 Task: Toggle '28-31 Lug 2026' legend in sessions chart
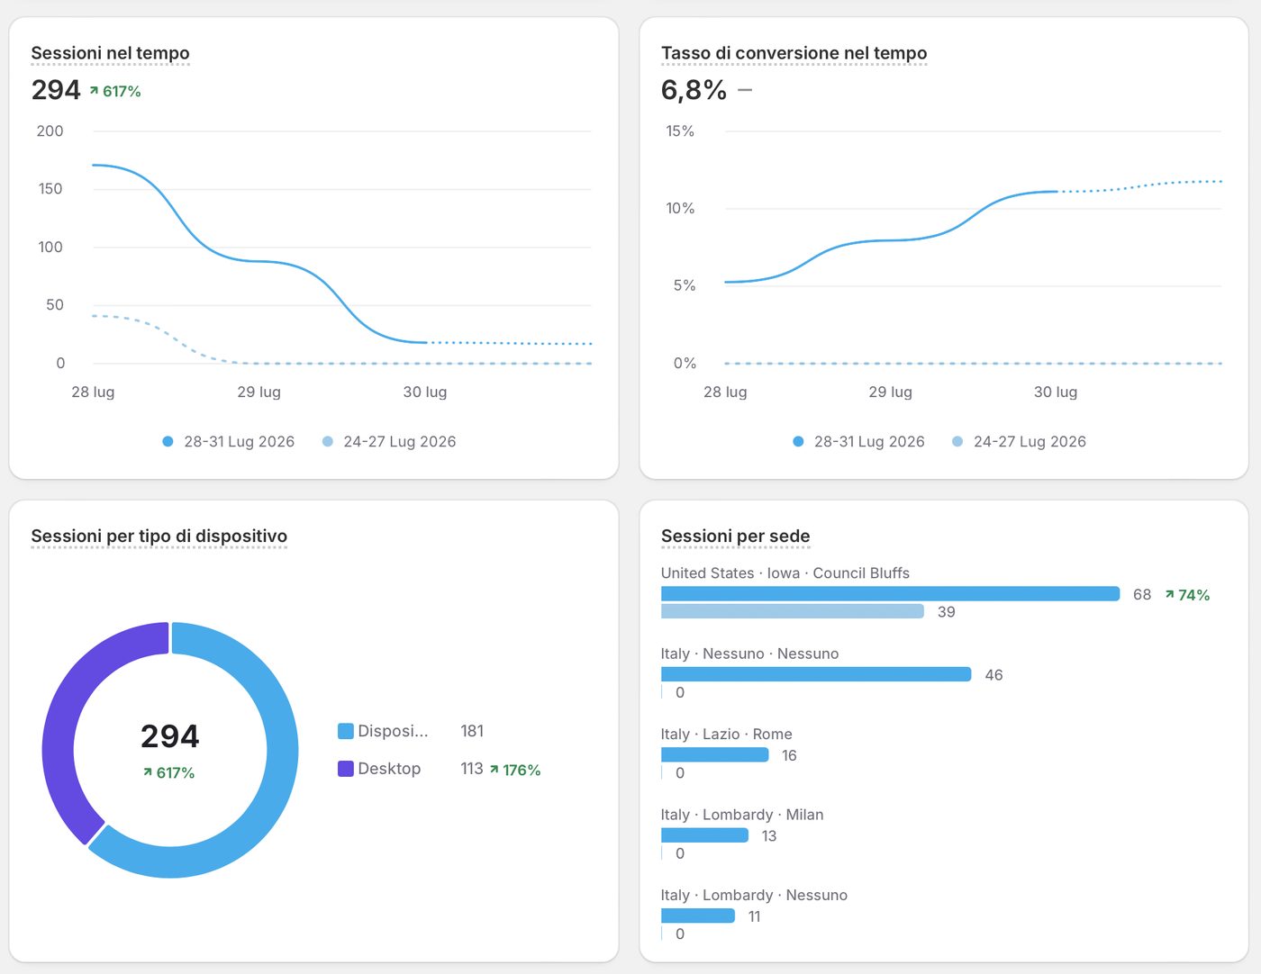tap(229, 441)
